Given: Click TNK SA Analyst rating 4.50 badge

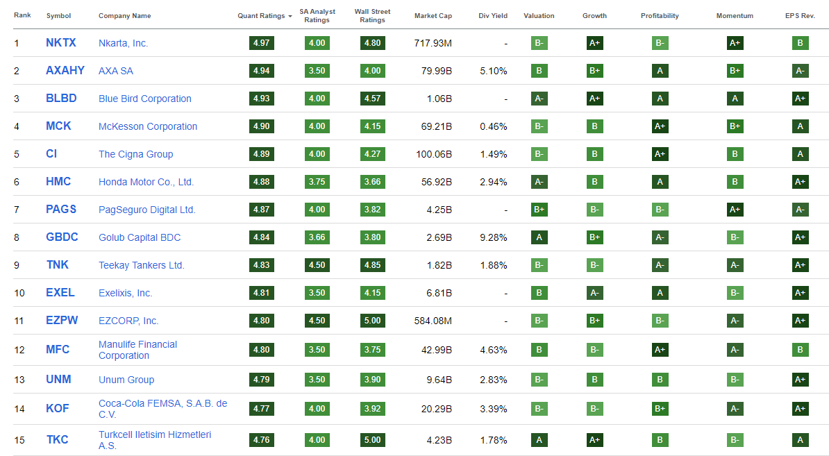Looking at the screenshot, I should (x=317, y=264).
